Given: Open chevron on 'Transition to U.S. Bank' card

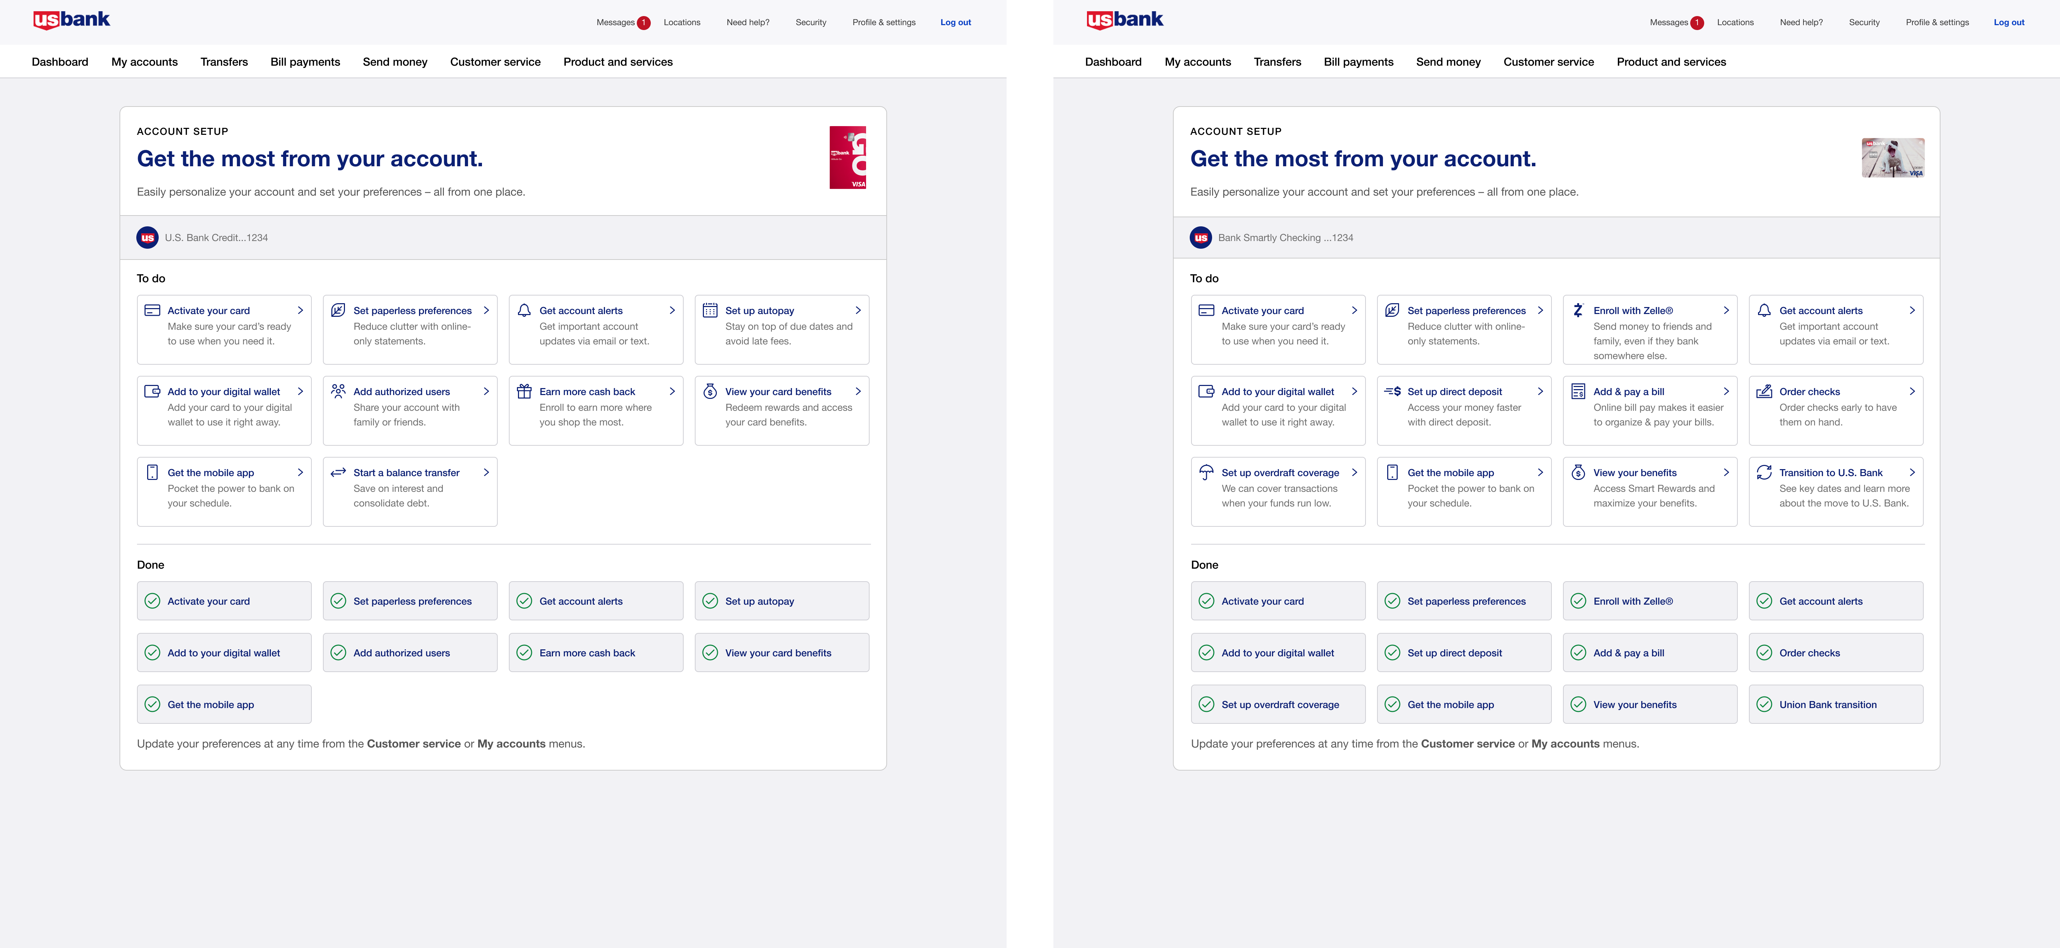Looking at the screenshot, I should [1912, 472].
